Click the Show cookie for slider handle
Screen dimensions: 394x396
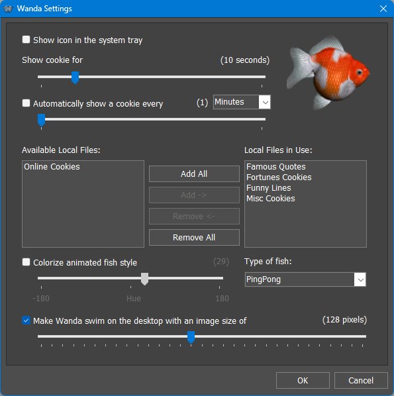(x=75, y=77)
